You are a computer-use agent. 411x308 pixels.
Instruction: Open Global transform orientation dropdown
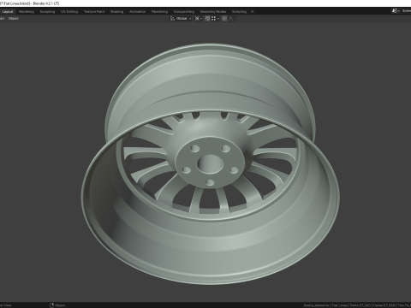coord(181,19)
